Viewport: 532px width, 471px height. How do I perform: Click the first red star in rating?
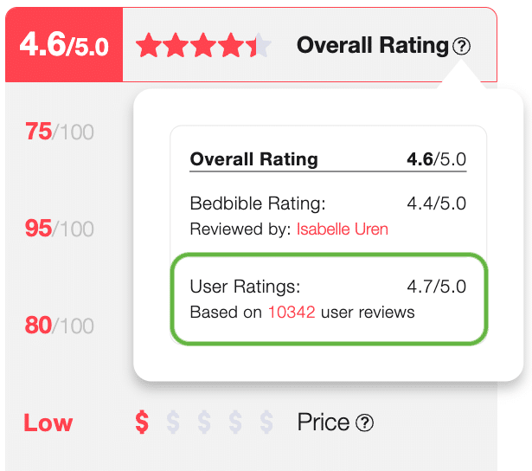[149, 46]
